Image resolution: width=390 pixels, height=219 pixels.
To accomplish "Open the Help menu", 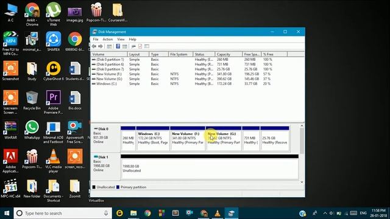I will [132, 39].
